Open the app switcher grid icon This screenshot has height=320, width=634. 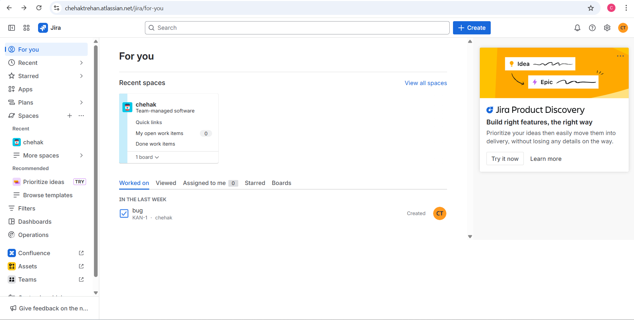click(x=26, y=28)
